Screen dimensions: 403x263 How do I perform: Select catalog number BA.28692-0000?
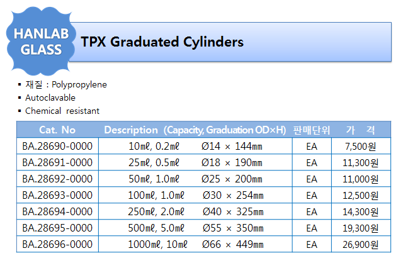(x=57, y=179)
